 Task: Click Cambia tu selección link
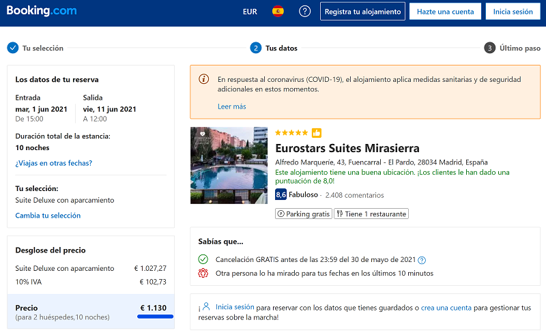click(48, 216)
